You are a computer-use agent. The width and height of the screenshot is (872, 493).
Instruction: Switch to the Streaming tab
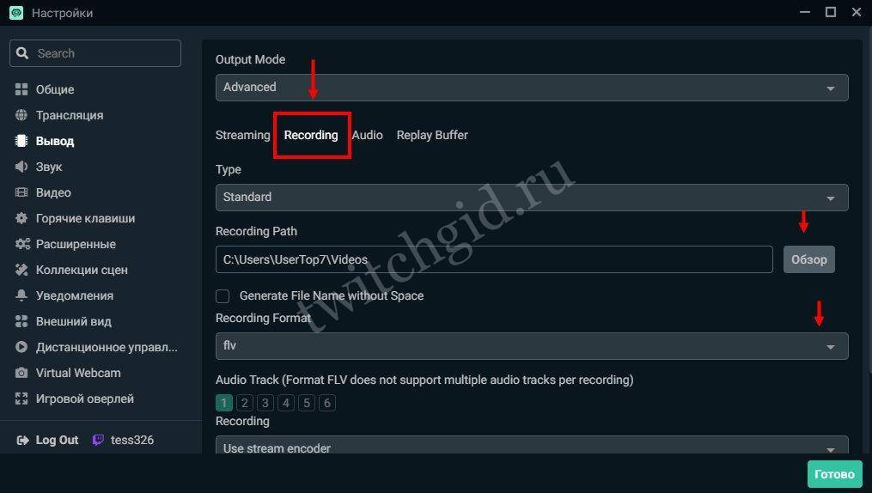242,135
